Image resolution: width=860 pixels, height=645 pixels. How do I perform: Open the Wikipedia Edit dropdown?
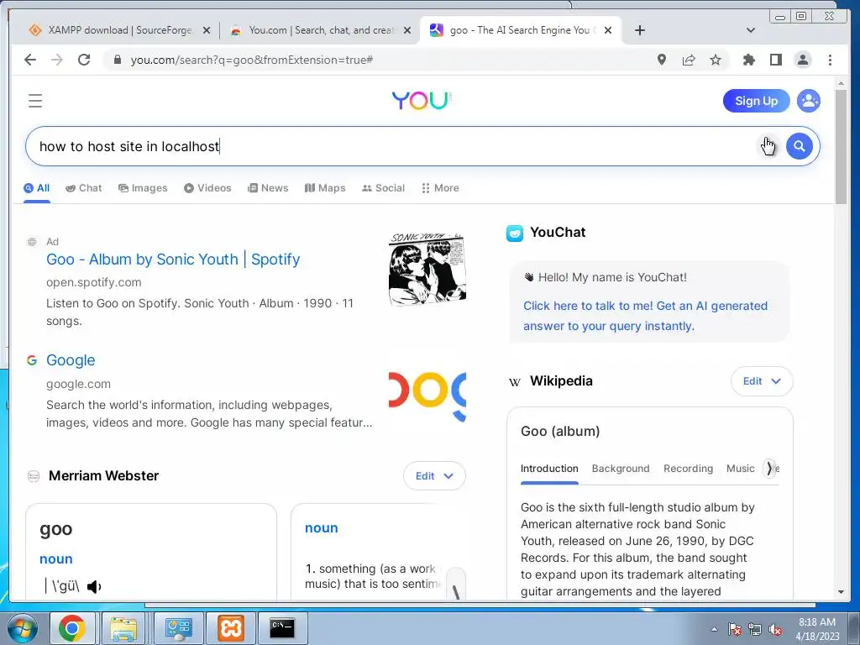[x=761, y=381]
